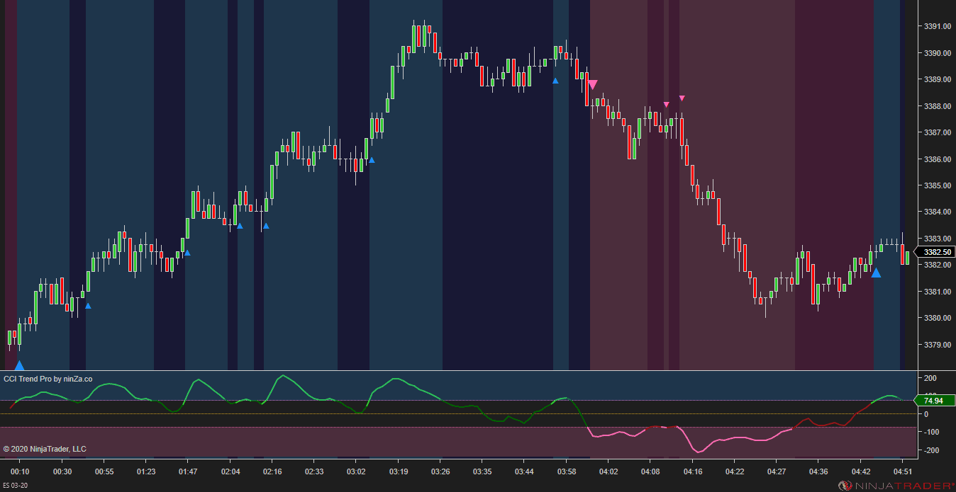Select the 00:30 time label
This screenshot has height=492, width=956.
point(62,471)
